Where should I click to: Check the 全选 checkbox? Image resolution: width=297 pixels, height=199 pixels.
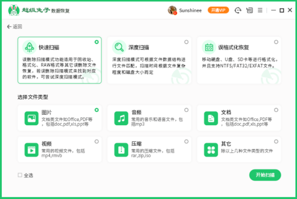click(20, 175)
